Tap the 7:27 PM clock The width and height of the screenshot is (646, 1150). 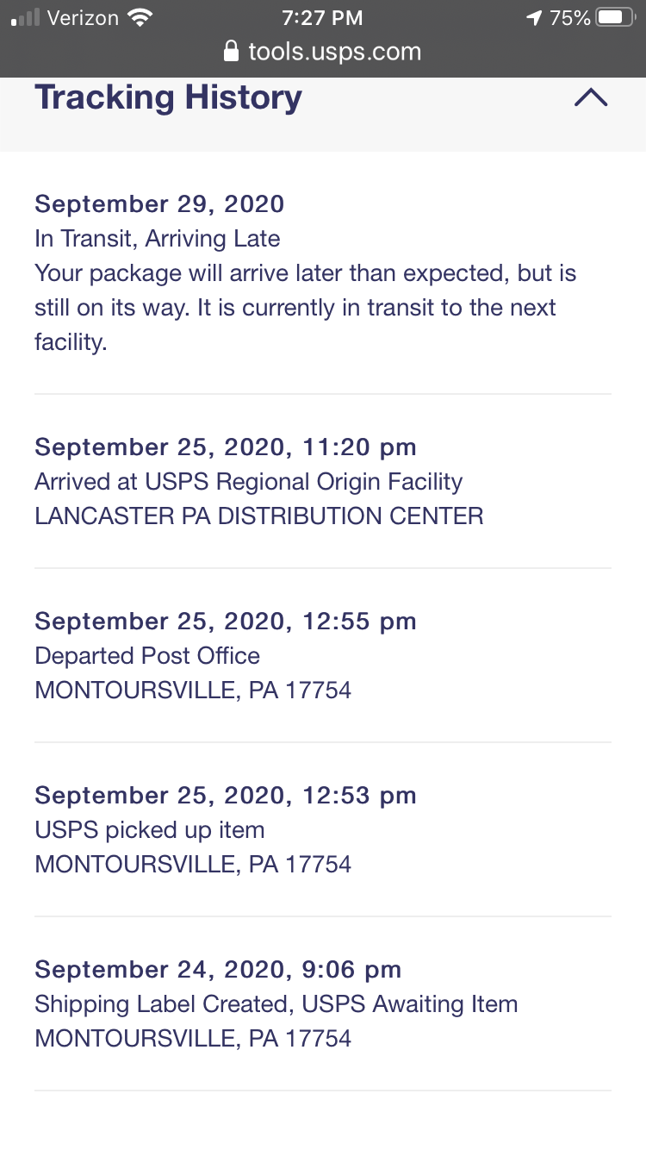coord(322,17)
